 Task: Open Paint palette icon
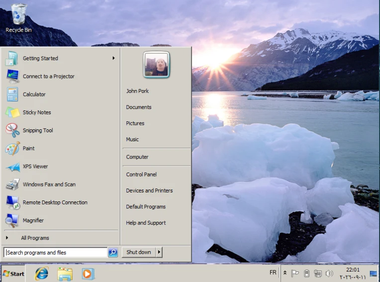point(12,148)
